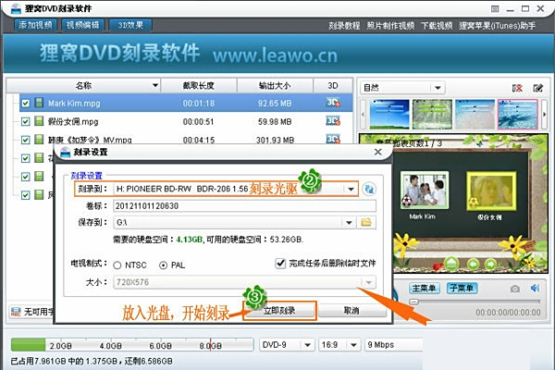Click the browse folder icon

pyautogui.click(x=366, y=222)
